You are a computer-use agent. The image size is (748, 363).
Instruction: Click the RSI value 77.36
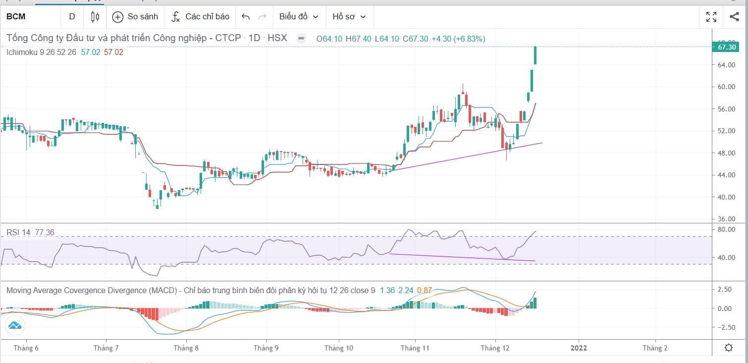[45, 232]
